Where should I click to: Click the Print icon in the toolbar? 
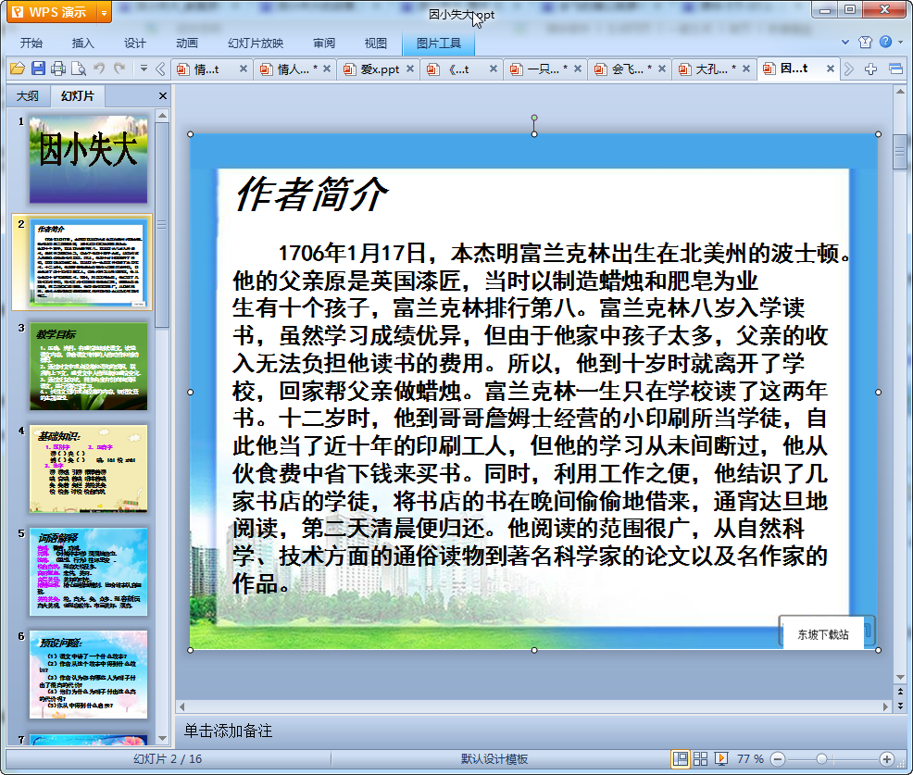pyautogui.click(x=58, y=69)
